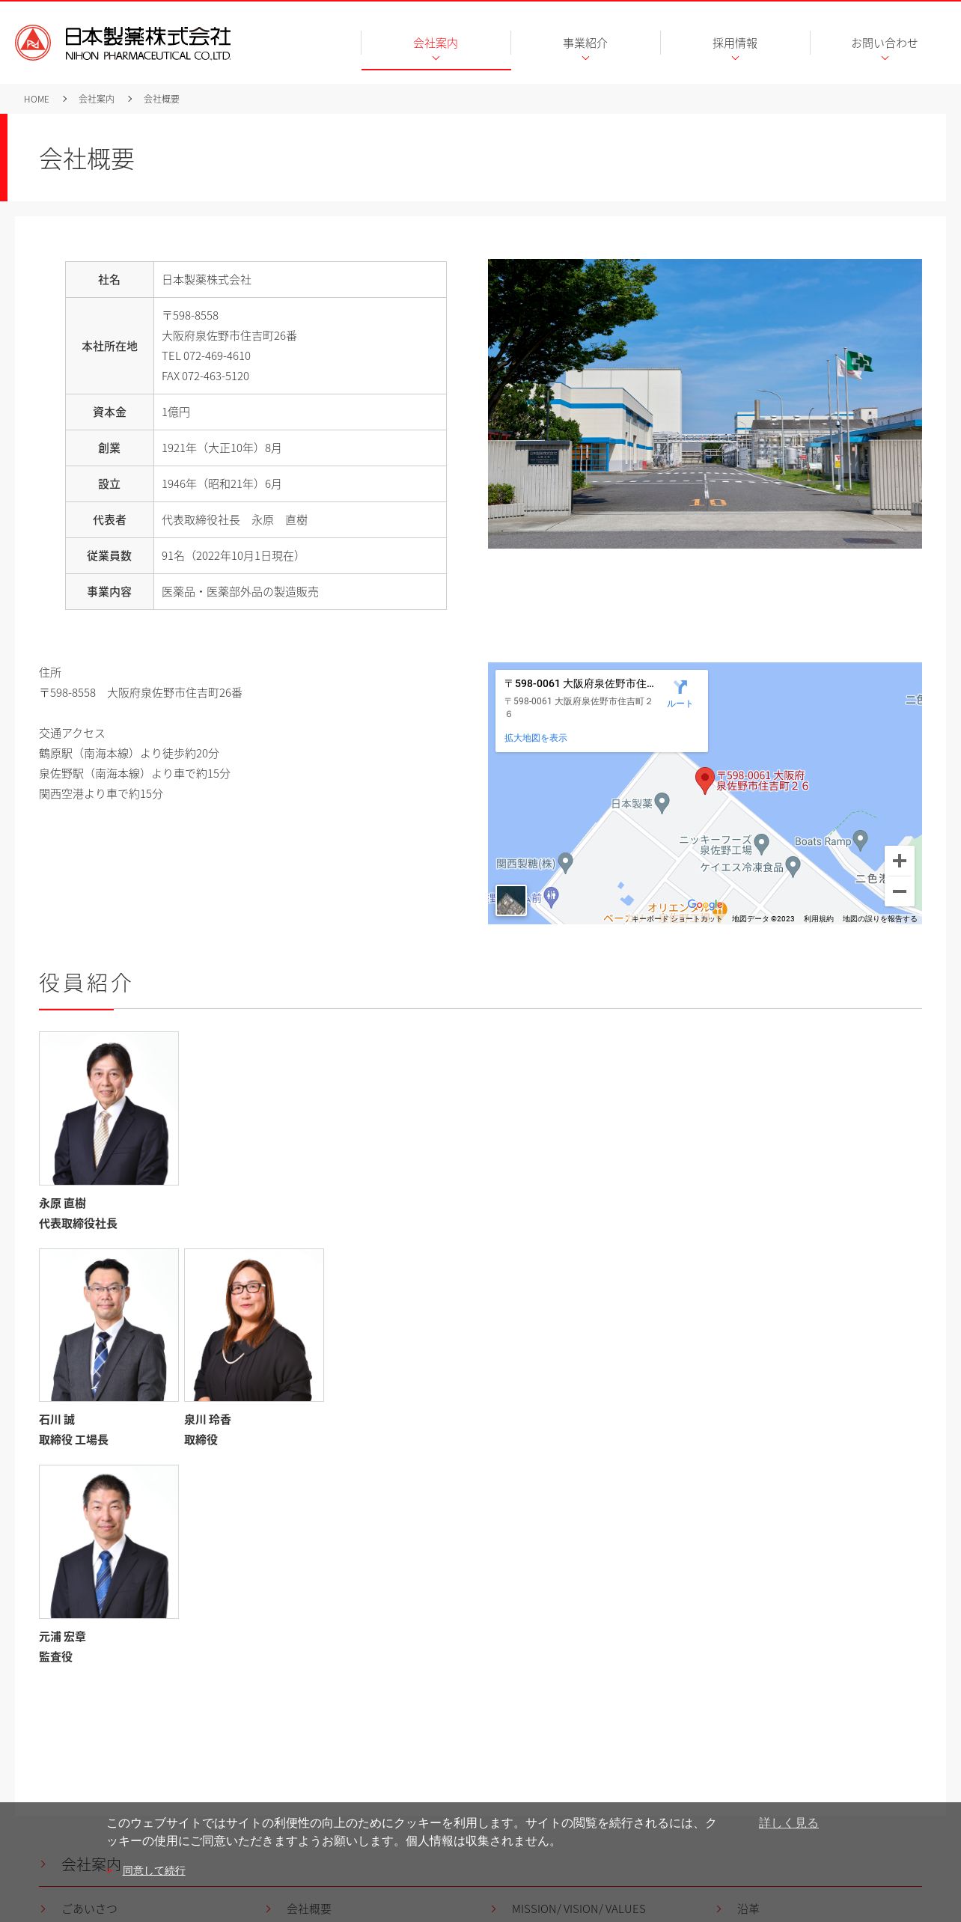Select the 1921年（大正10年）8月 founding cell
The image size is (961, 1922).
pyautogui.click(x=300, y=448)
